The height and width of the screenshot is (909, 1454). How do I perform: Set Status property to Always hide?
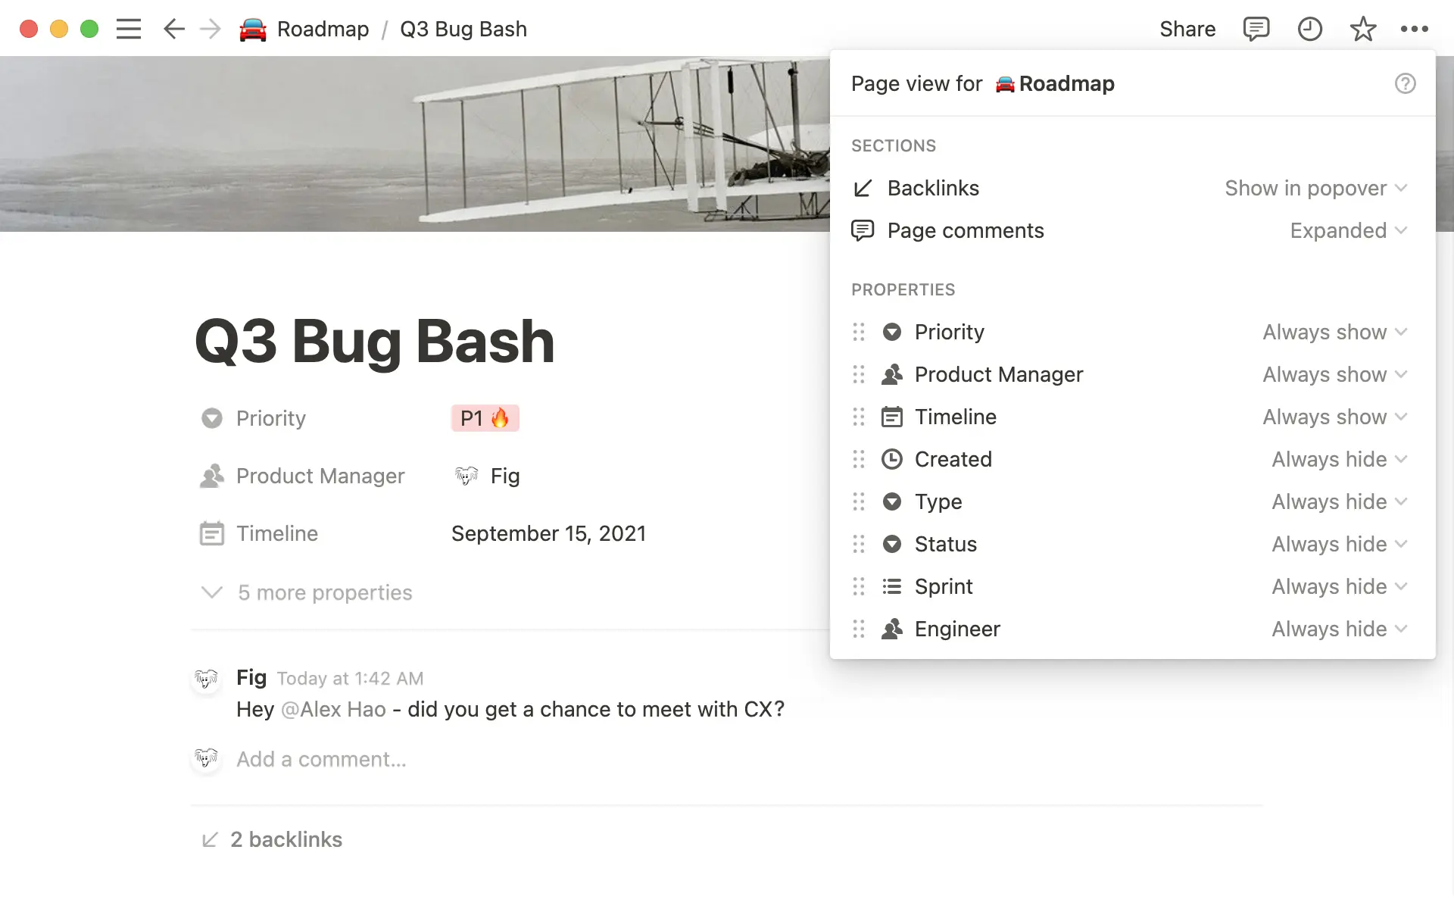coord(1338,544)
